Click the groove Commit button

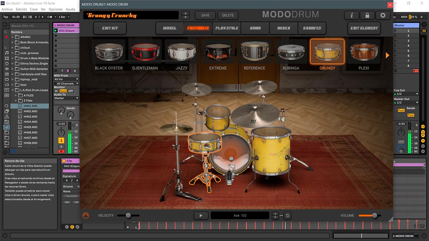[72, 196]
